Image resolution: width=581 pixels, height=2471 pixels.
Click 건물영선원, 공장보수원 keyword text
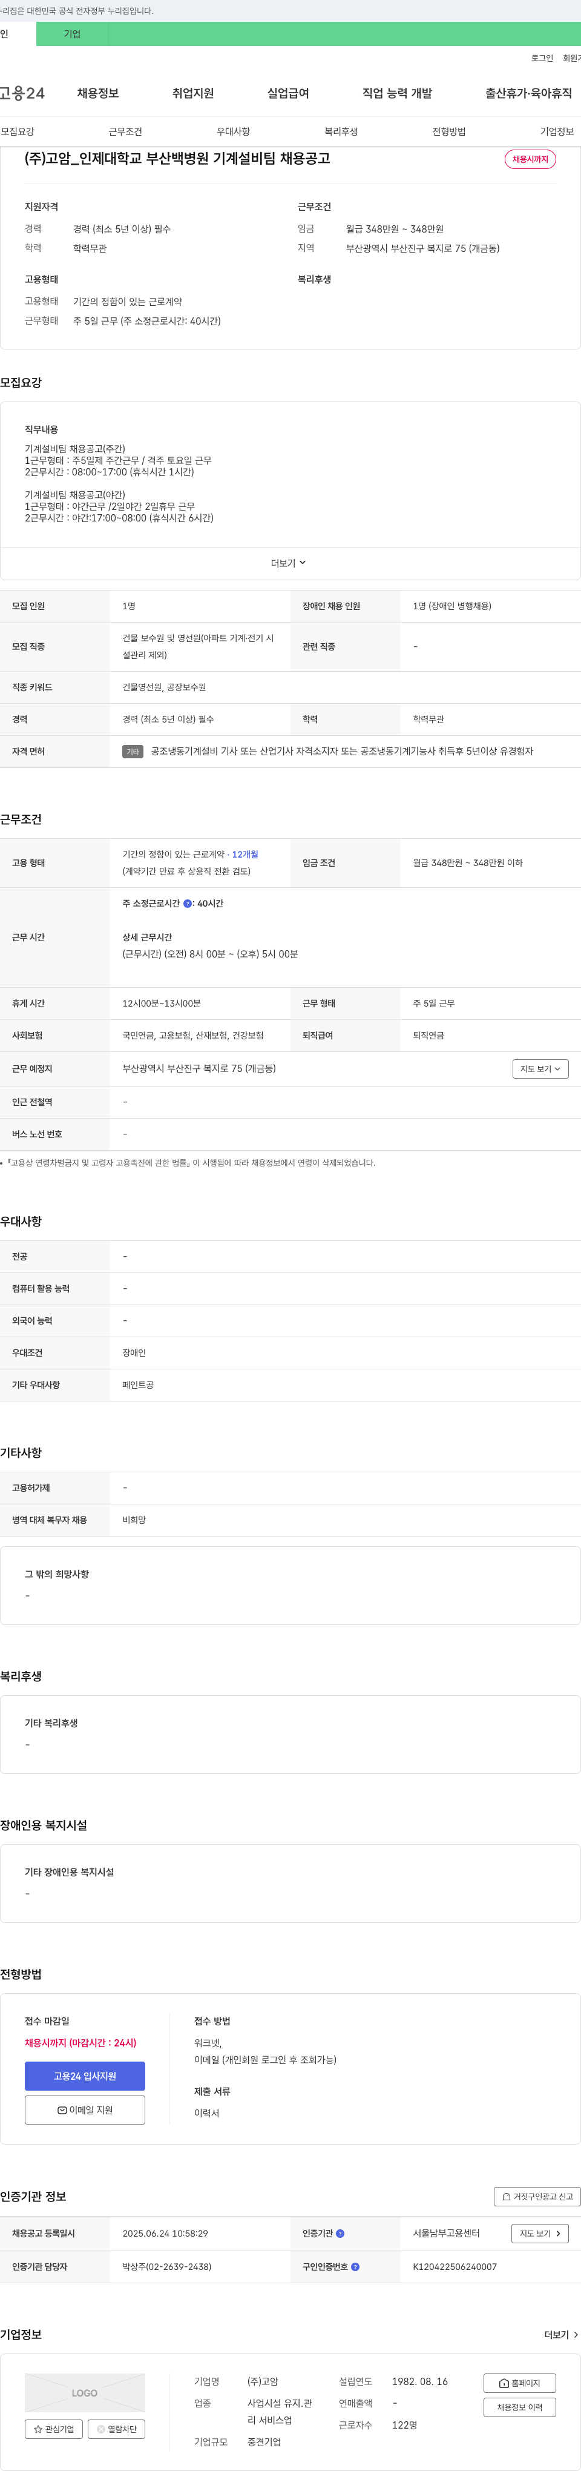click(x=164, y=687)
